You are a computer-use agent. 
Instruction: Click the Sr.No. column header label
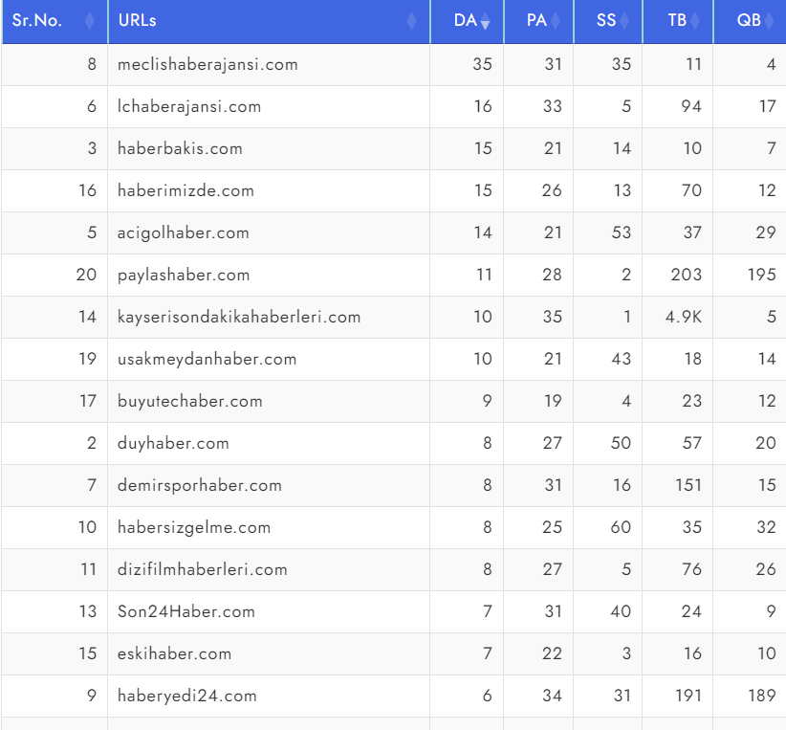(37, 21)
